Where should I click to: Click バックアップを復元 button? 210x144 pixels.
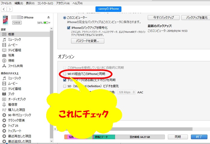coord(196,18)
